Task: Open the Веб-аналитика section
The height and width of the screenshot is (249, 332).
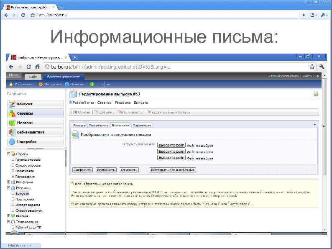Action: coord(36,132)
